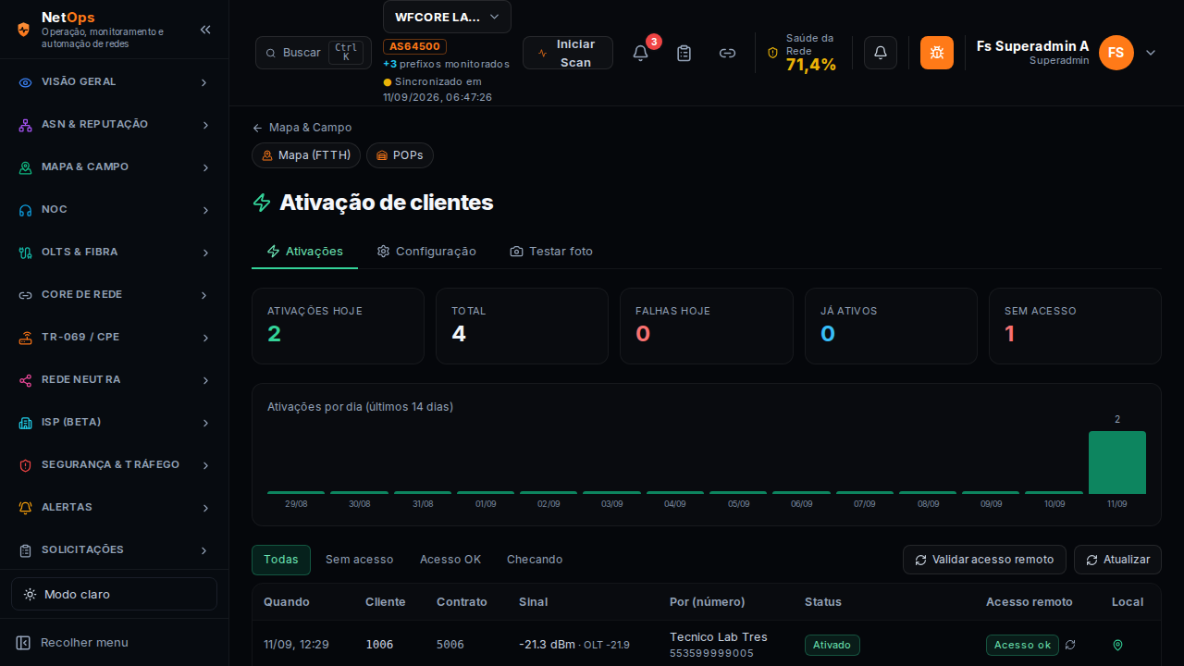Expand Core de Rede menu chevron
This screenshot has height=666, width=1184.
204,295
